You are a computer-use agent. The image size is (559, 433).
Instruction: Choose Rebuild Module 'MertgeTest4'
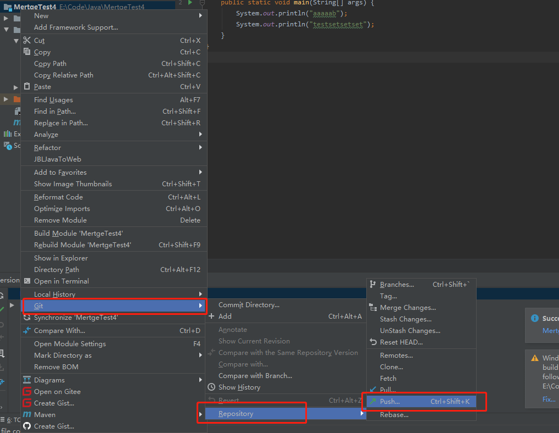click(114, 245)
